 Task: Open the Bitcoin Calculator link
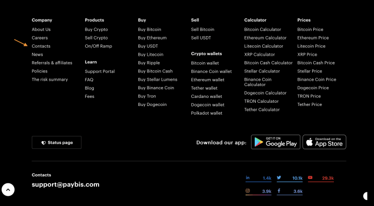262,30
